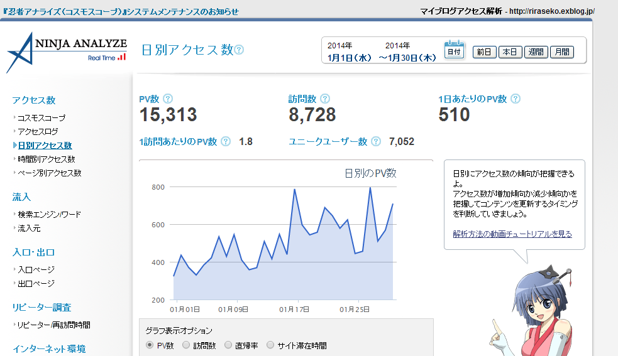Open コスモスコープ in sidebar
Screen dimensions: 618x356
(41, 118)
